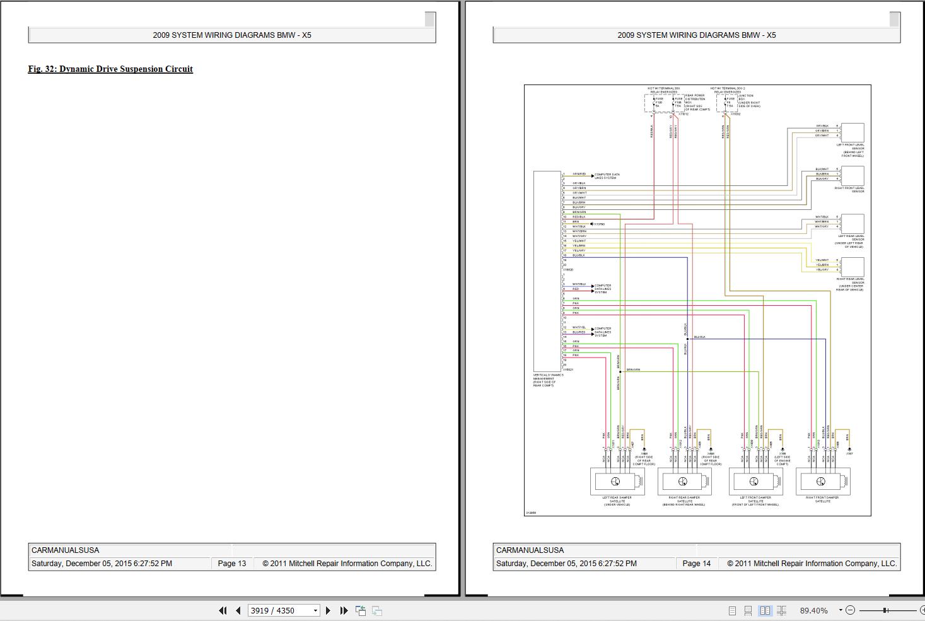Click the Left Front Level Sensor box
Image resolution: width=925 pixels, height=621 pixels.
(852, 132)
